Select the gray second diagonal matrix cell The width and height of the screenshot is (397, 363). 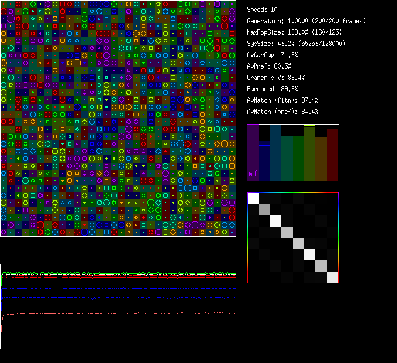pos(264,209)
